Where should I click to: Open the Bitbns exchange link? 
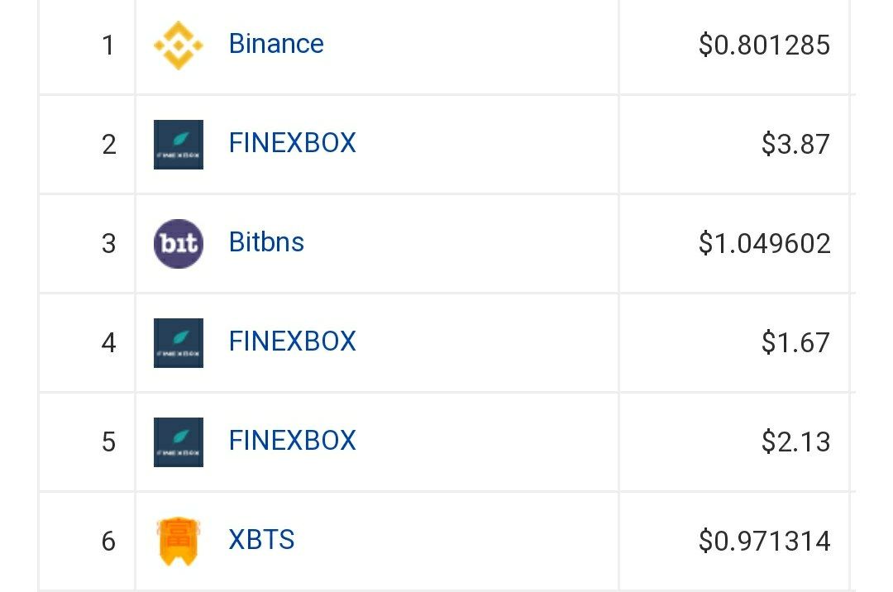click(266, 242)
